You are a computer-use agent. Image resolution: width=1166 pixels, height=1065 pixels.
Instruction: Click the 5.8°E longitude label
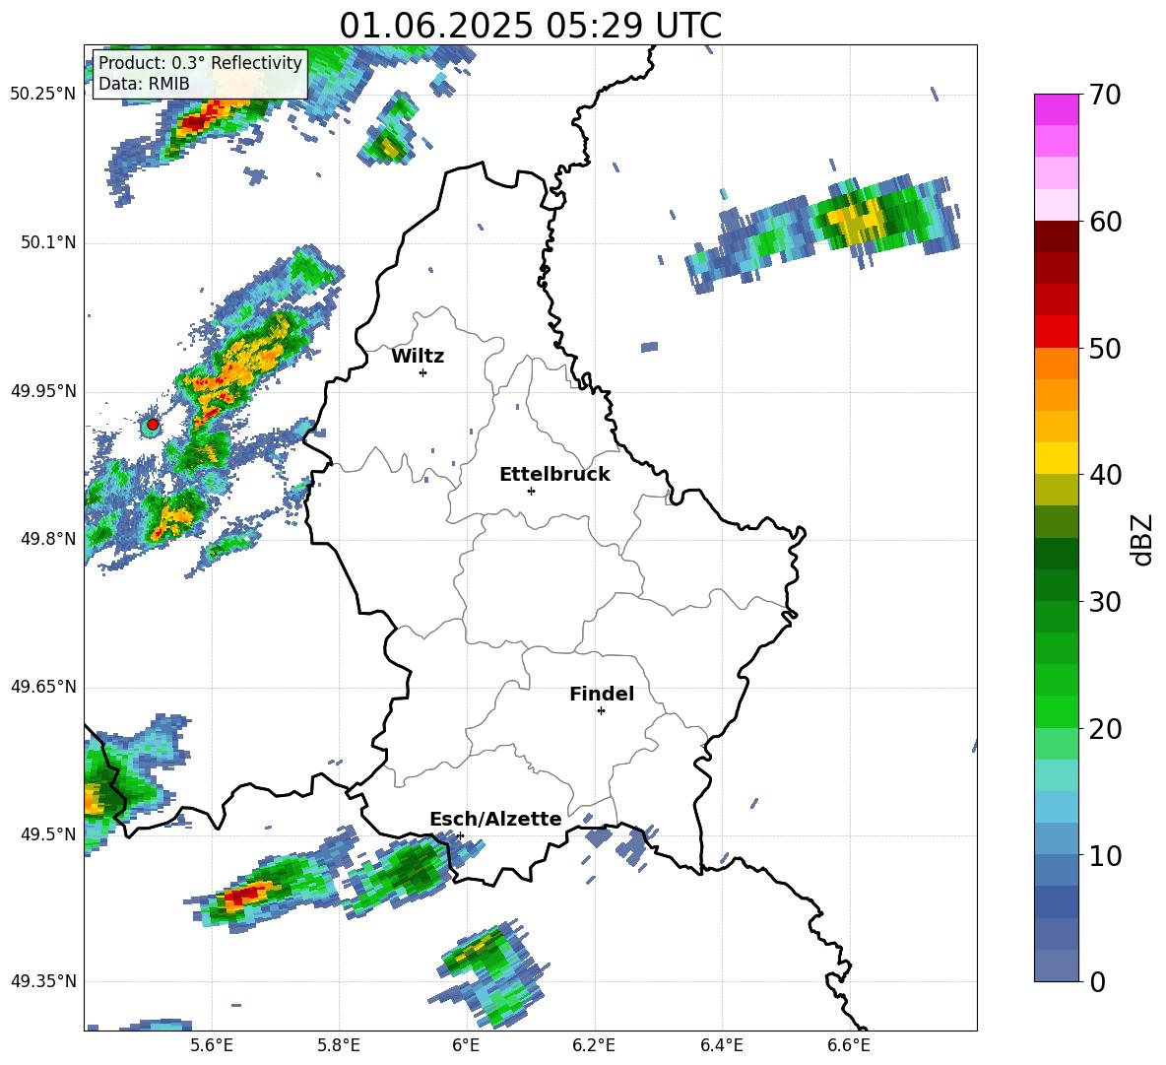pyautogui.click(x=339, y=1045)
